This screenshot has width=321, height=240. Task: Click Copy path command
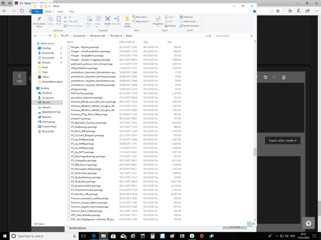71,21
